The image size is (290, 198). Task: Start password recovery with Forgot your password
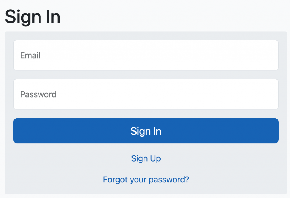coord(146,180)
